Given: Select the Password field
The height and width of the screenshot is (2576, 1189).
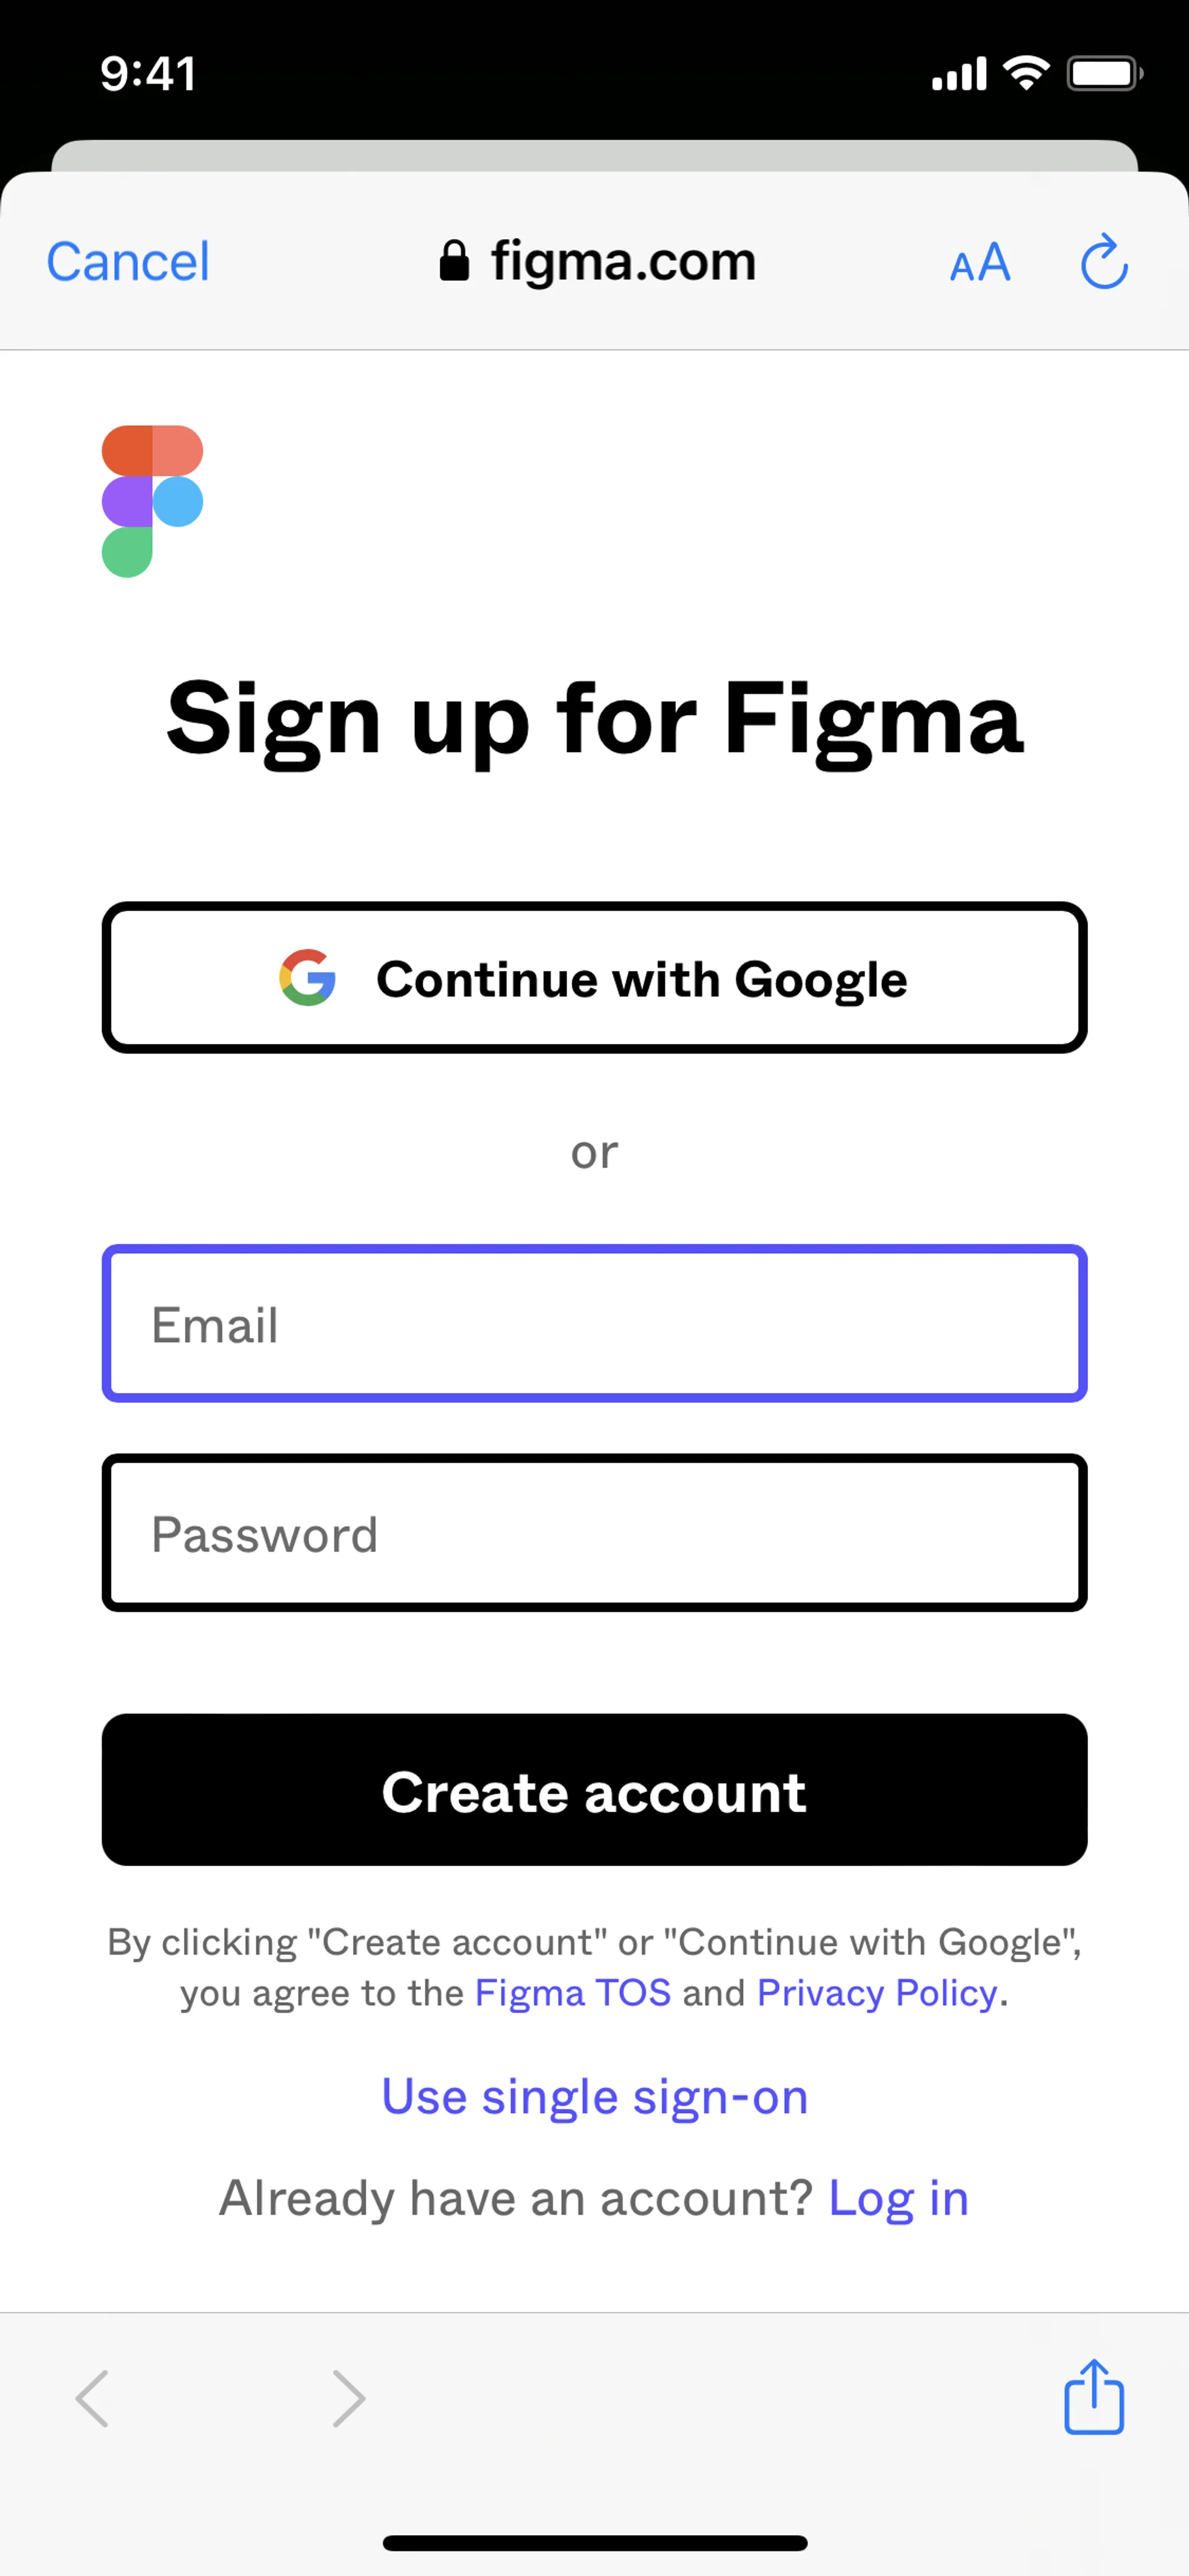Looking at the screenshot, I should click(x=594, y=1532).
